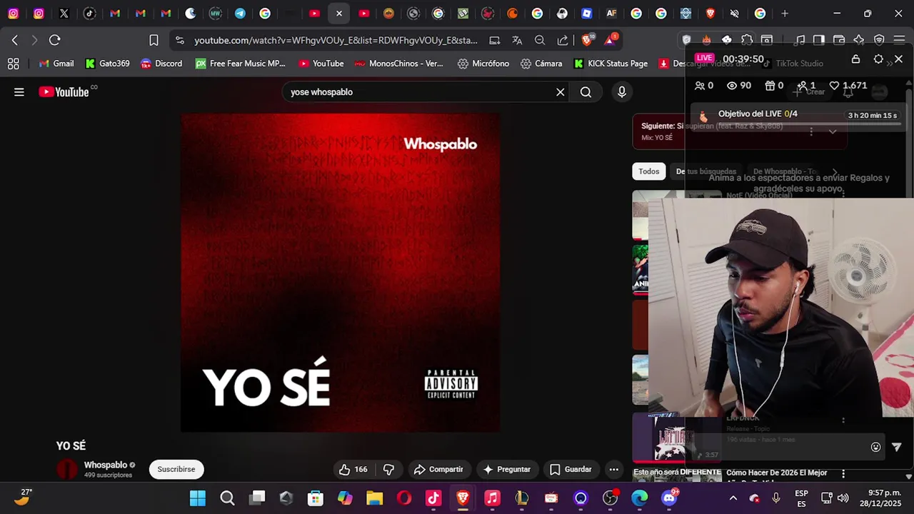Open Whospablo channel avatar
The image size is (914, 514).
coord(67,469)
